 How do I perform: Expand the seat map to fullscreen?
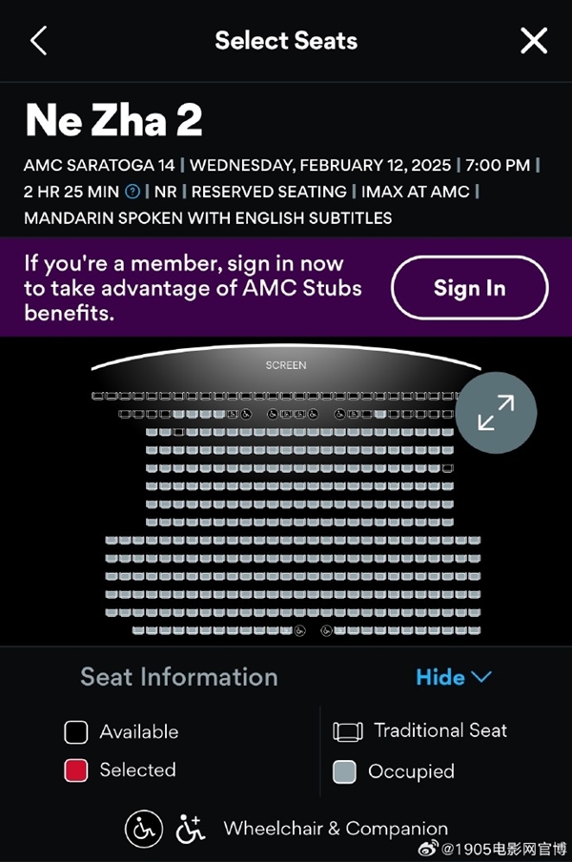(x=496, y=412)
